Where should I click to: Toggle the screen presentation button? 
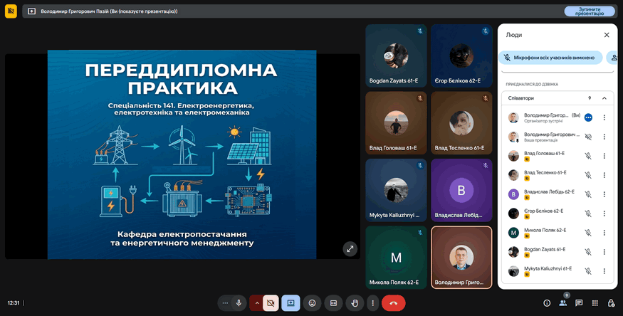pyautogui.click(x=290, y=302)
